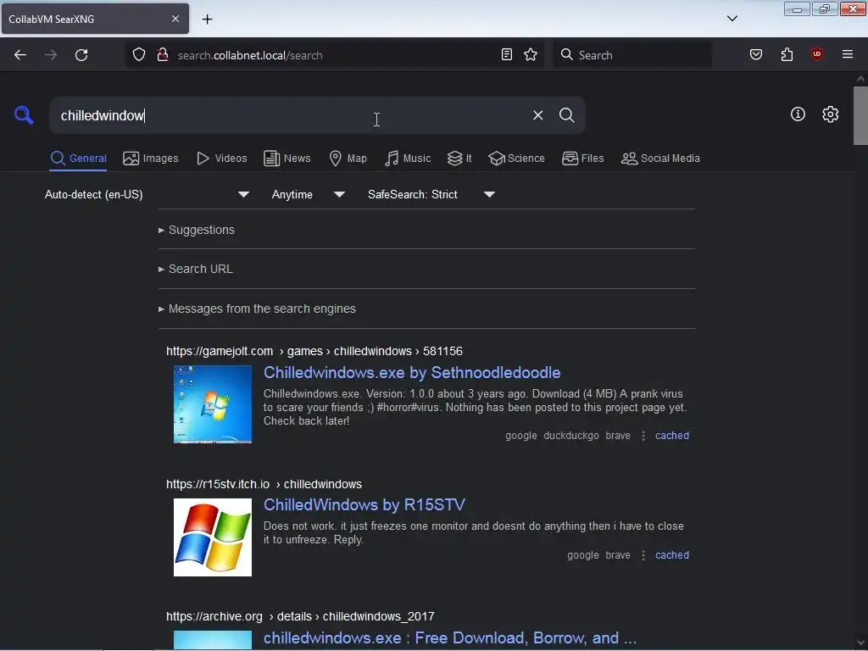This screenshot has width=868, height=651.
Task: Click the more options dots for gamejolt result
Action: 643,436
